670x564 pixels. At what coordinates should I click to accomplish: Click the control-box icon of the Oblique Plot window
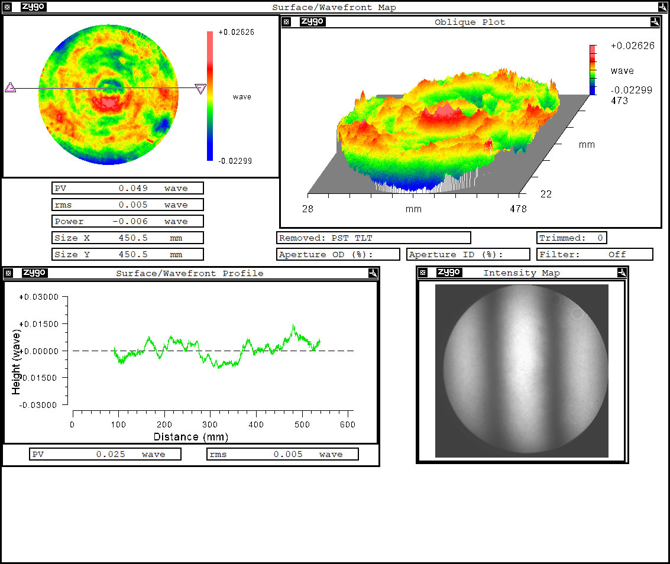click(x=286, y=22)
